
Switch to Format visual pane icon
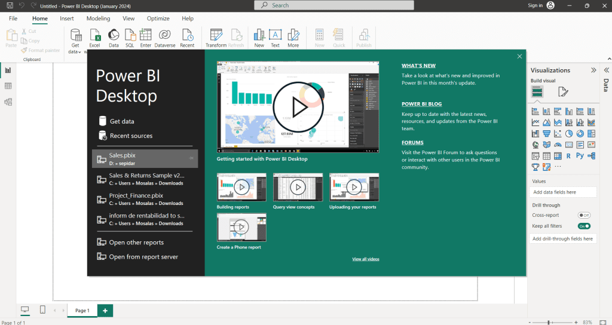pyautogui.click(x=563, y=91)
